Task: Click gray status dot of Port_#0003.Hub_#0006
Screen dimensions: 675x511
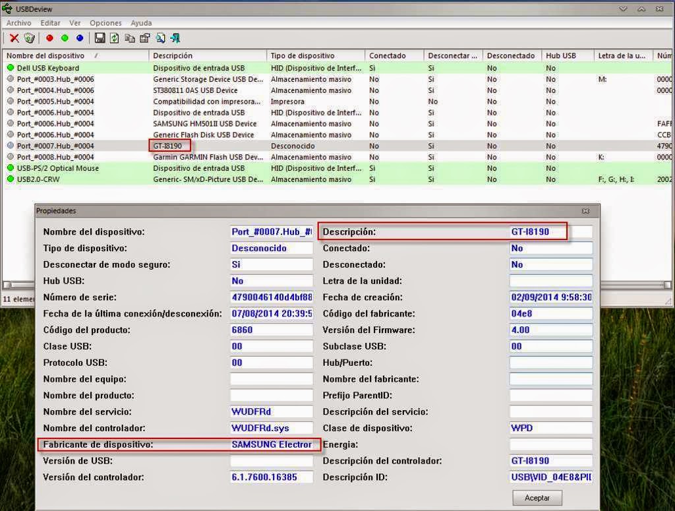Action: coord(11,78)
